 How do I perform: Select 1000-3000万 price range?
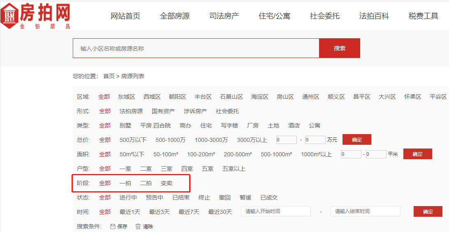point(211,140)
